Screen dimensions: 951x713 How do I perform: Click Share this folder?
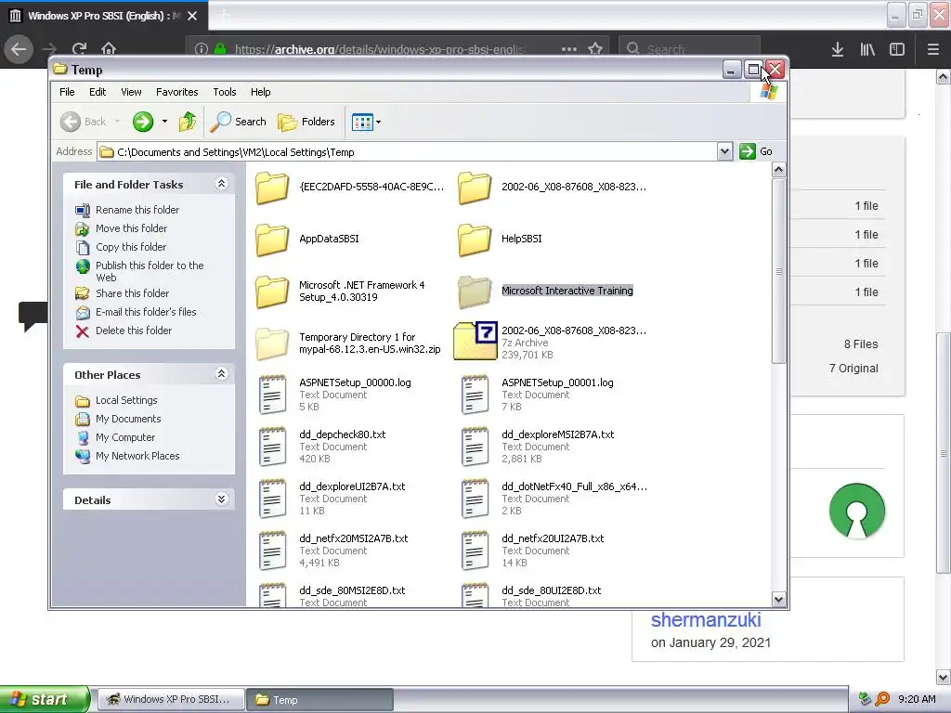pos(132,293)
